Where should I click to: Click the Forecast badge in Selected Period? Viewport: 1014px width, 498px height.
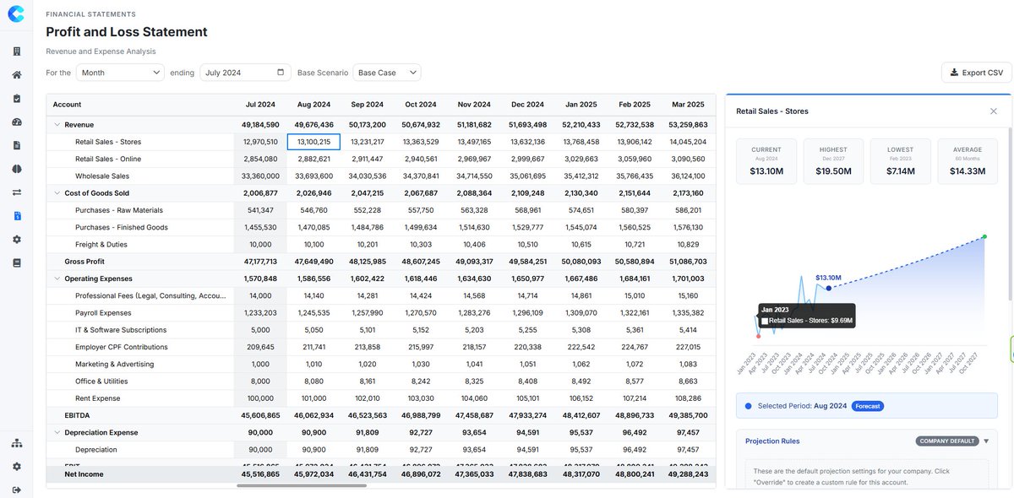[868, 406]
